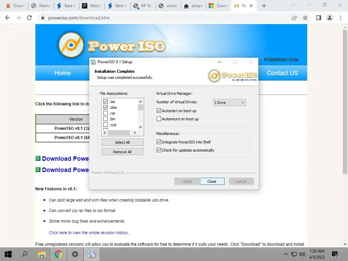
Task: Click file associations list down arrow
Action: [x=140, y=127]
